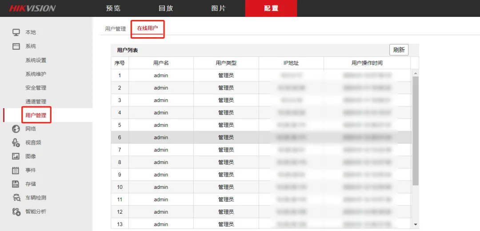The width and height of the screenshot is (480, 231).
Task: Open 系统维护 in the sidebar
Action: (x=36, y=74)
